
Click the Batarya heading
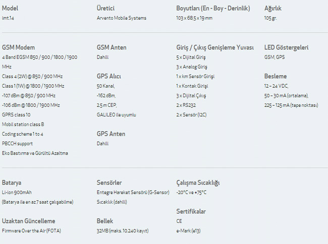12,182
